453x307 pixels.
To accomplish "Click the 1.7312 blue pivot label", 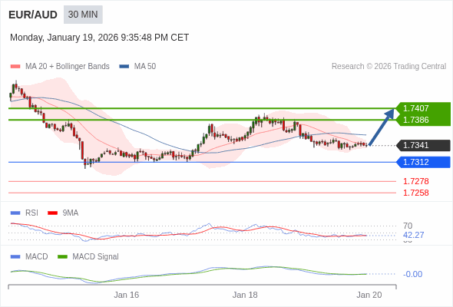I will point(423,162).
